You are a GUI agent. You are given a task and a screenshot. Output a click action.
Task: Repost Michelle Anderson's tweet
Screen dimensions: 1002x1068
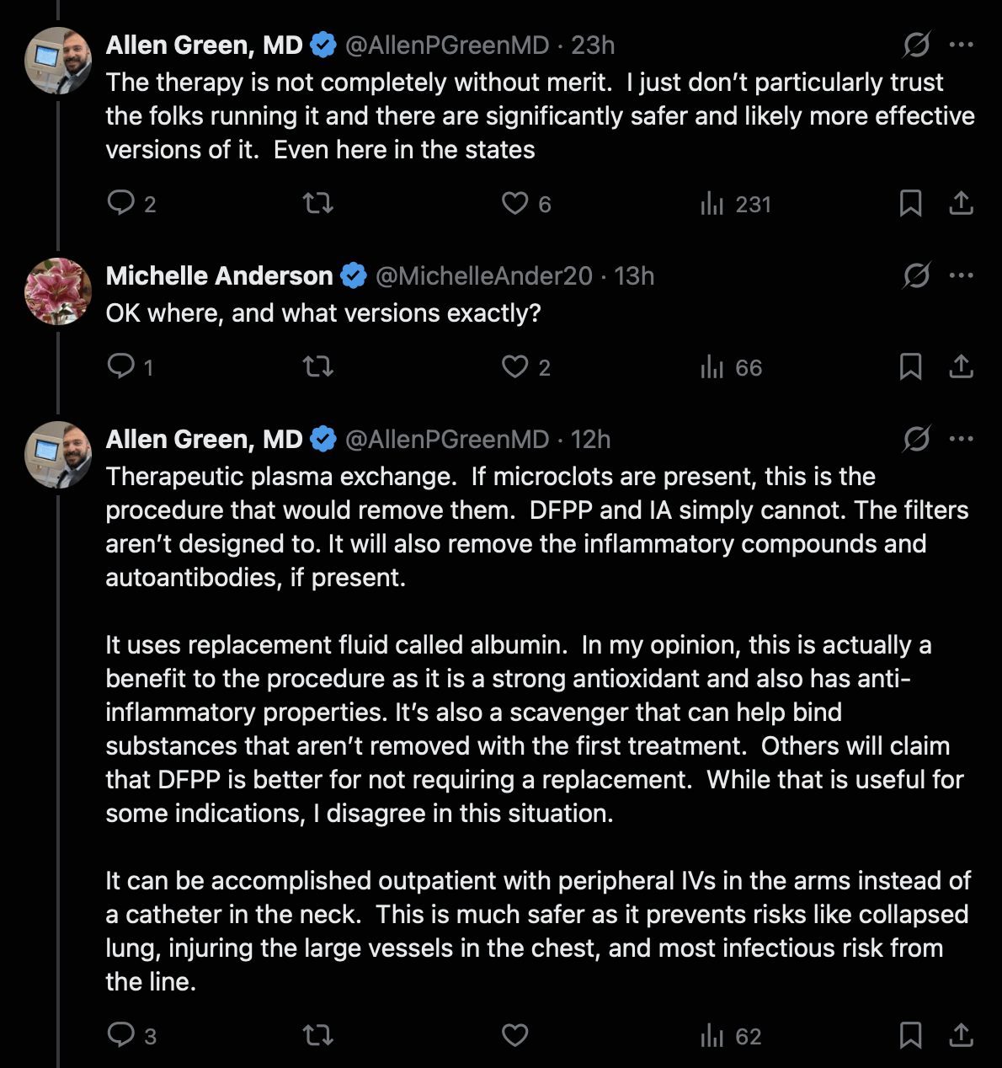point(318,366)
